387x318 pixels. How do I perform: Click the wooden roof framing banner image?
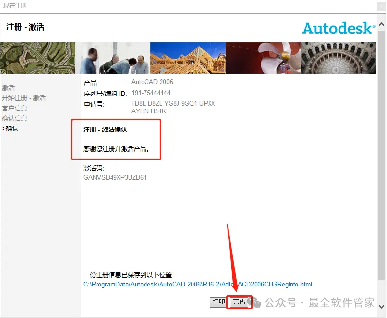188,58
